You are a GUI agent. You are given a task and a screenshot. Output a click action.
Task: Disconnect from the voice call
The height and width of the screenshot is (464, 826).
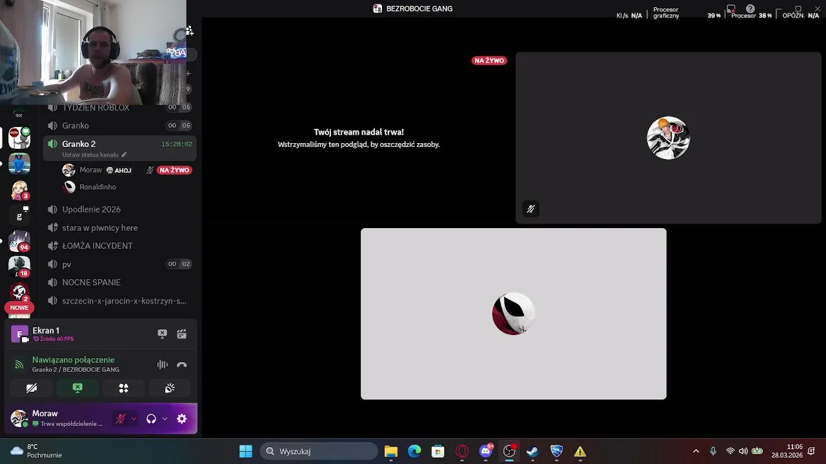(181, 365)
